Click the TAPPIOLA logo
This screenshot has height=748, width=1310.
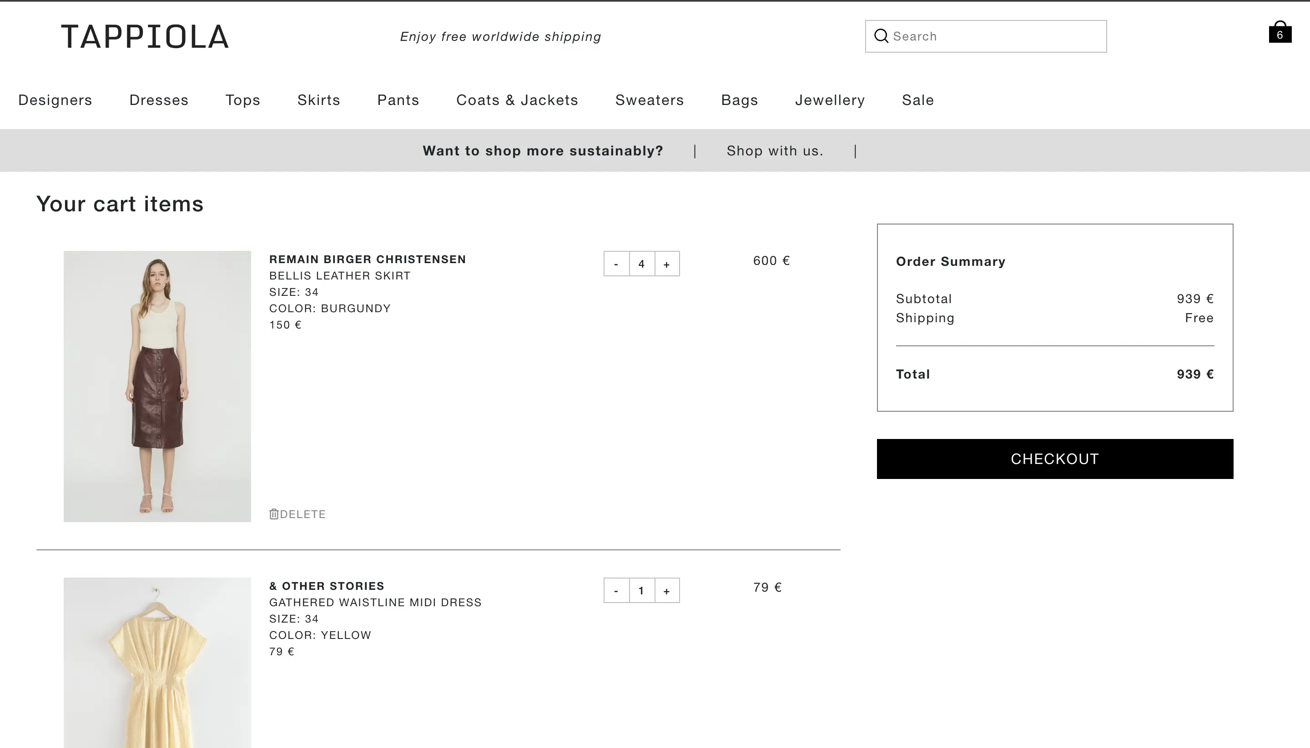pos(145,37)
